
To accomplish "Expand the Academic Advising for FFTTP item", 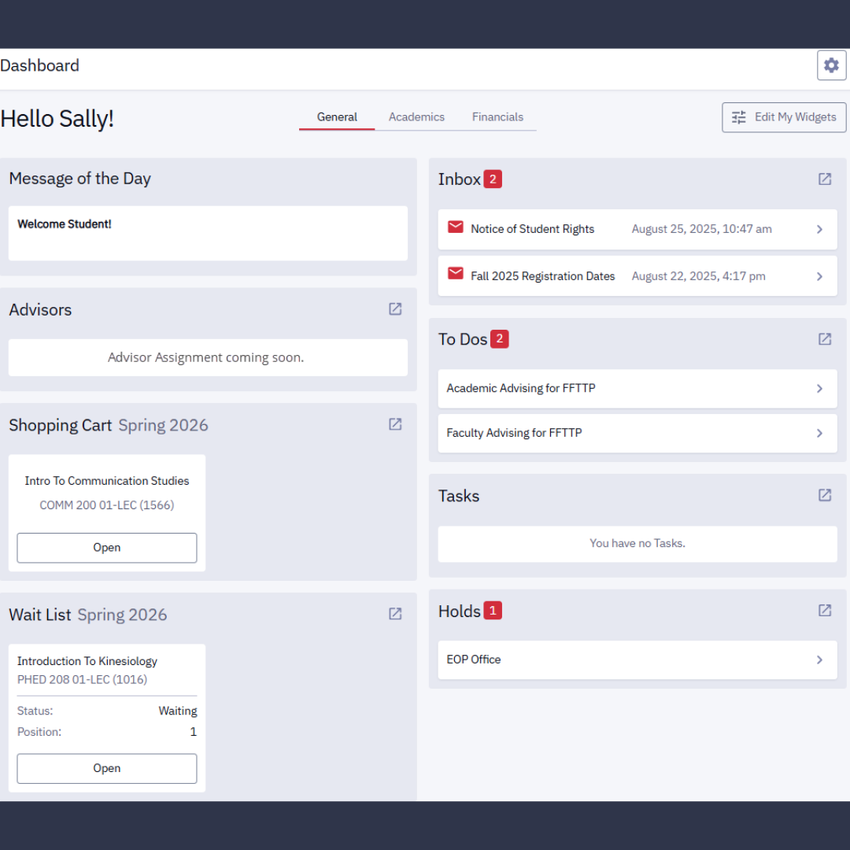I will coord(819,388).
